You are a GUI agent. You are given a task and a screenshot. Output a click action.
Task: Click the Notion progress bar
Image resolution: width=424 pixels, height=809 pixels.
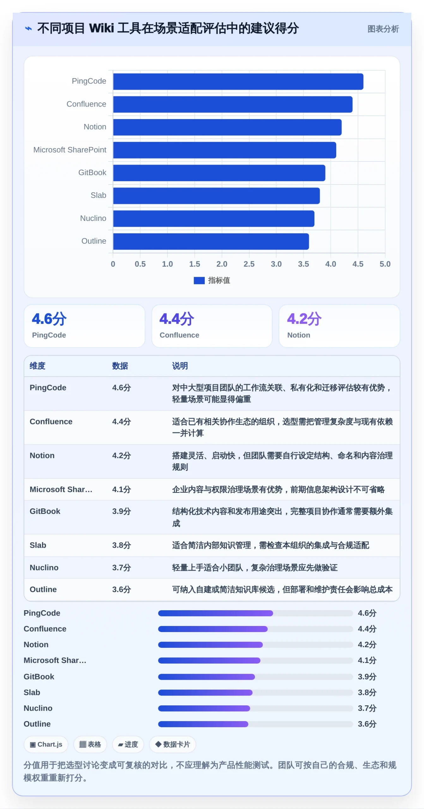[x=255, y=645]
